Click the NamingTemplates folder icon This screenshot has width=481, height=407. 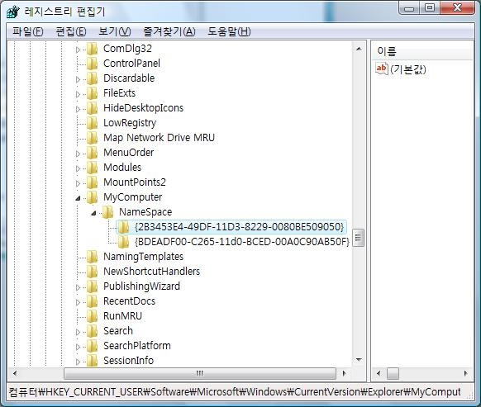point(92,257)
